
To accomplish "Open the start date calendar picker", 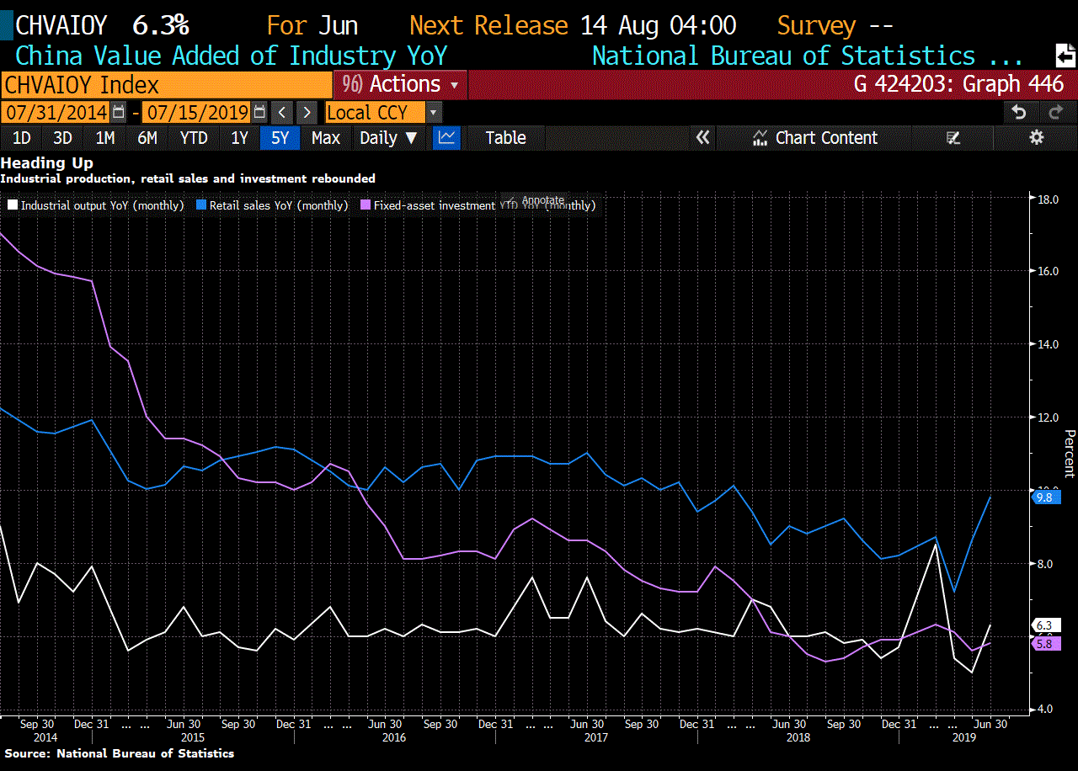I will 119,112.
